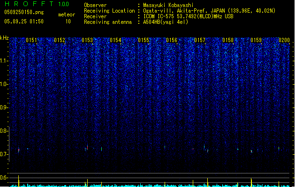Click the date stamp 05.09.25 01:50
The height and width of the screenshot is (187, 295).
(x=24, y=22)
